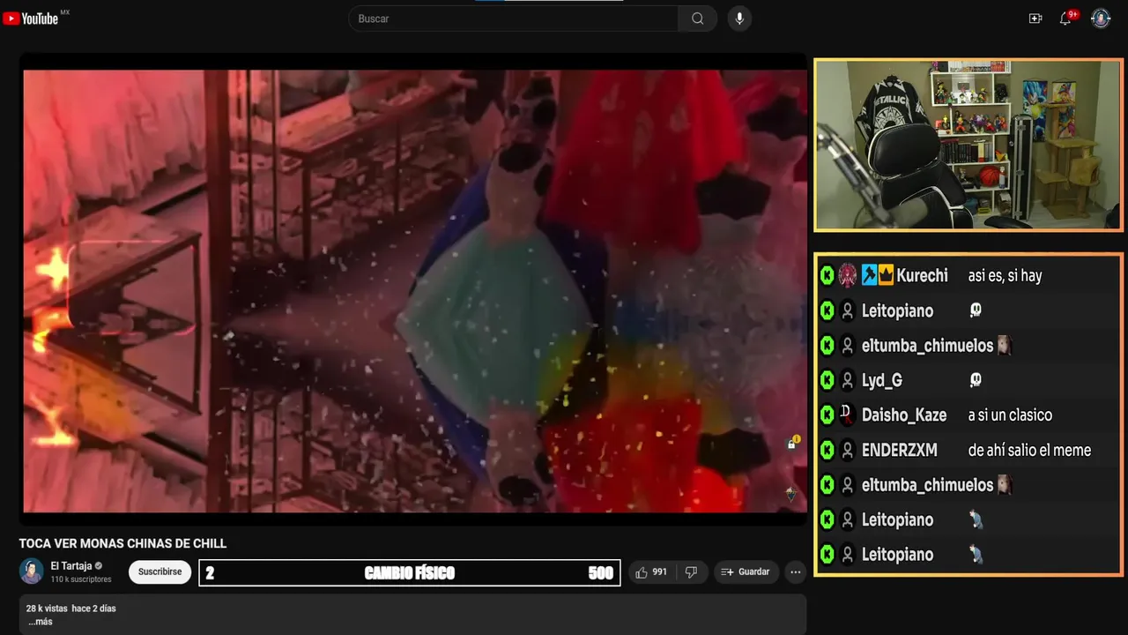Click the webcam overlay thumbnail
The image size is (1128, 635).
tap(968, 146)
